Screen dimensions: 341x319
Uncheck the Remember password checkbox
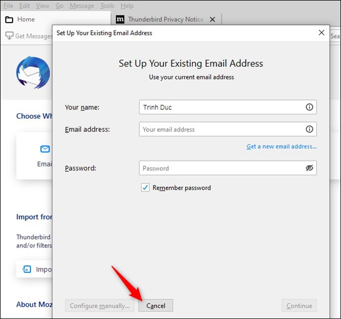tap(145, 187)
